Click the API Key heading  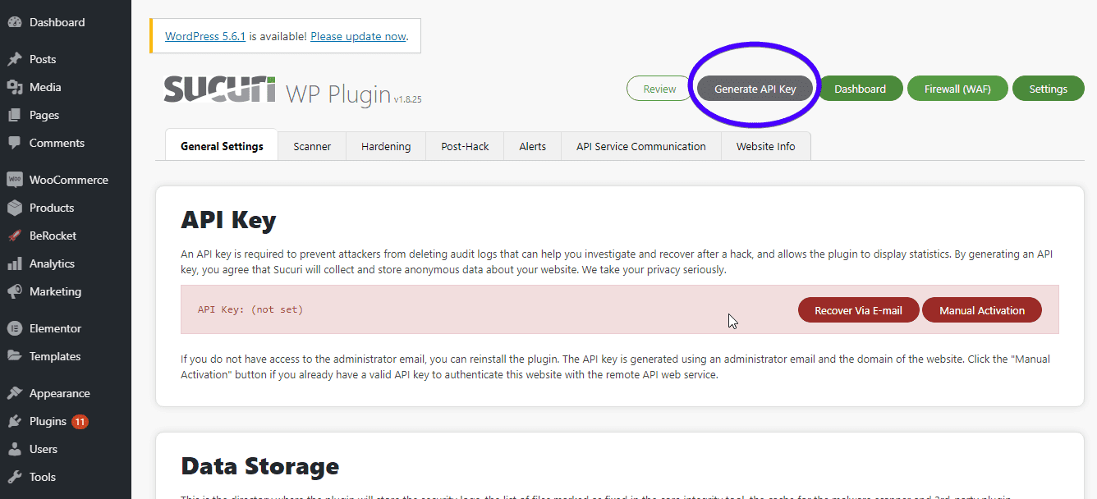(228, 220)
